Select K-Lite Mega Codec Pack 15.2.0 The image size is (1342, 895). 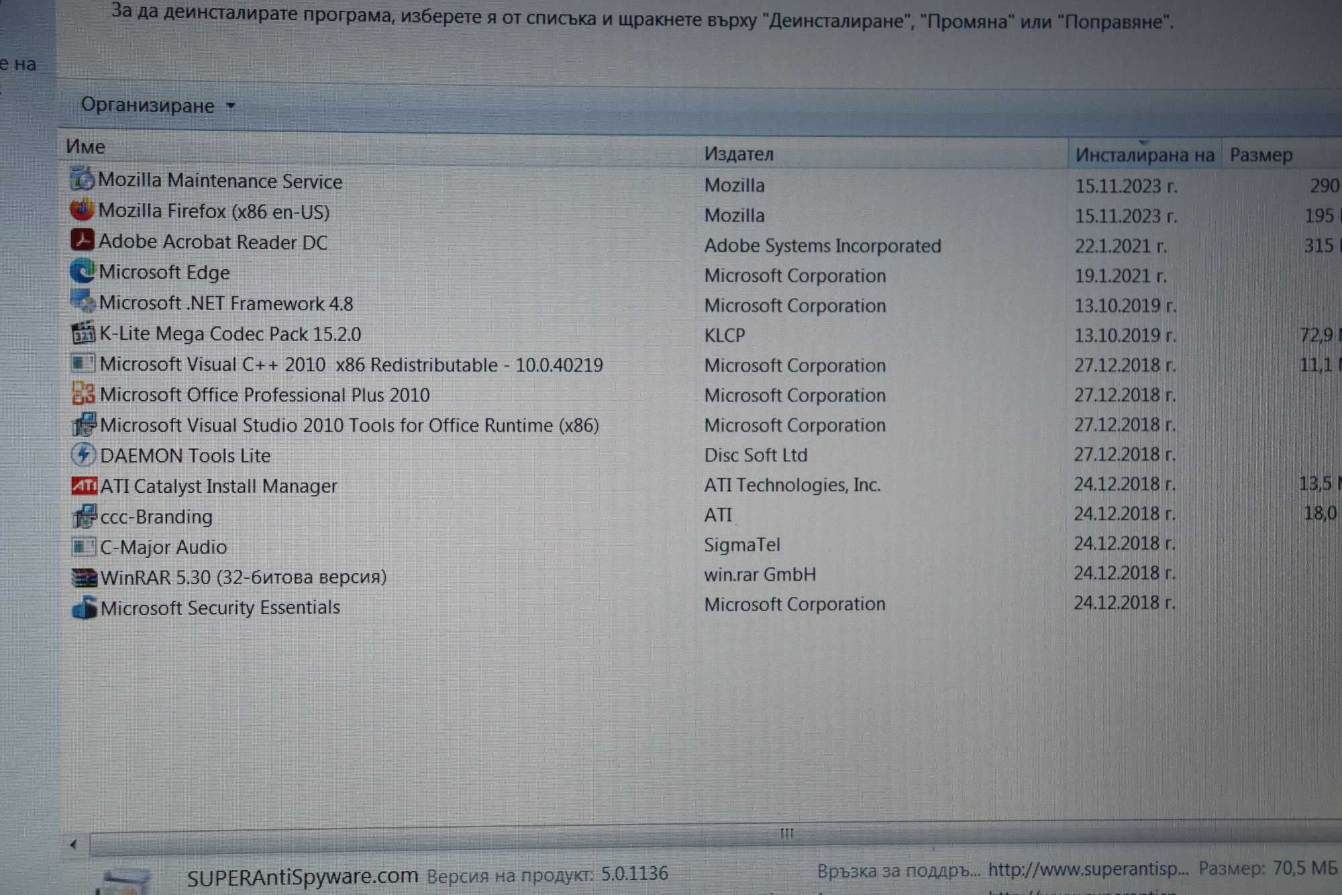point(230,334)
